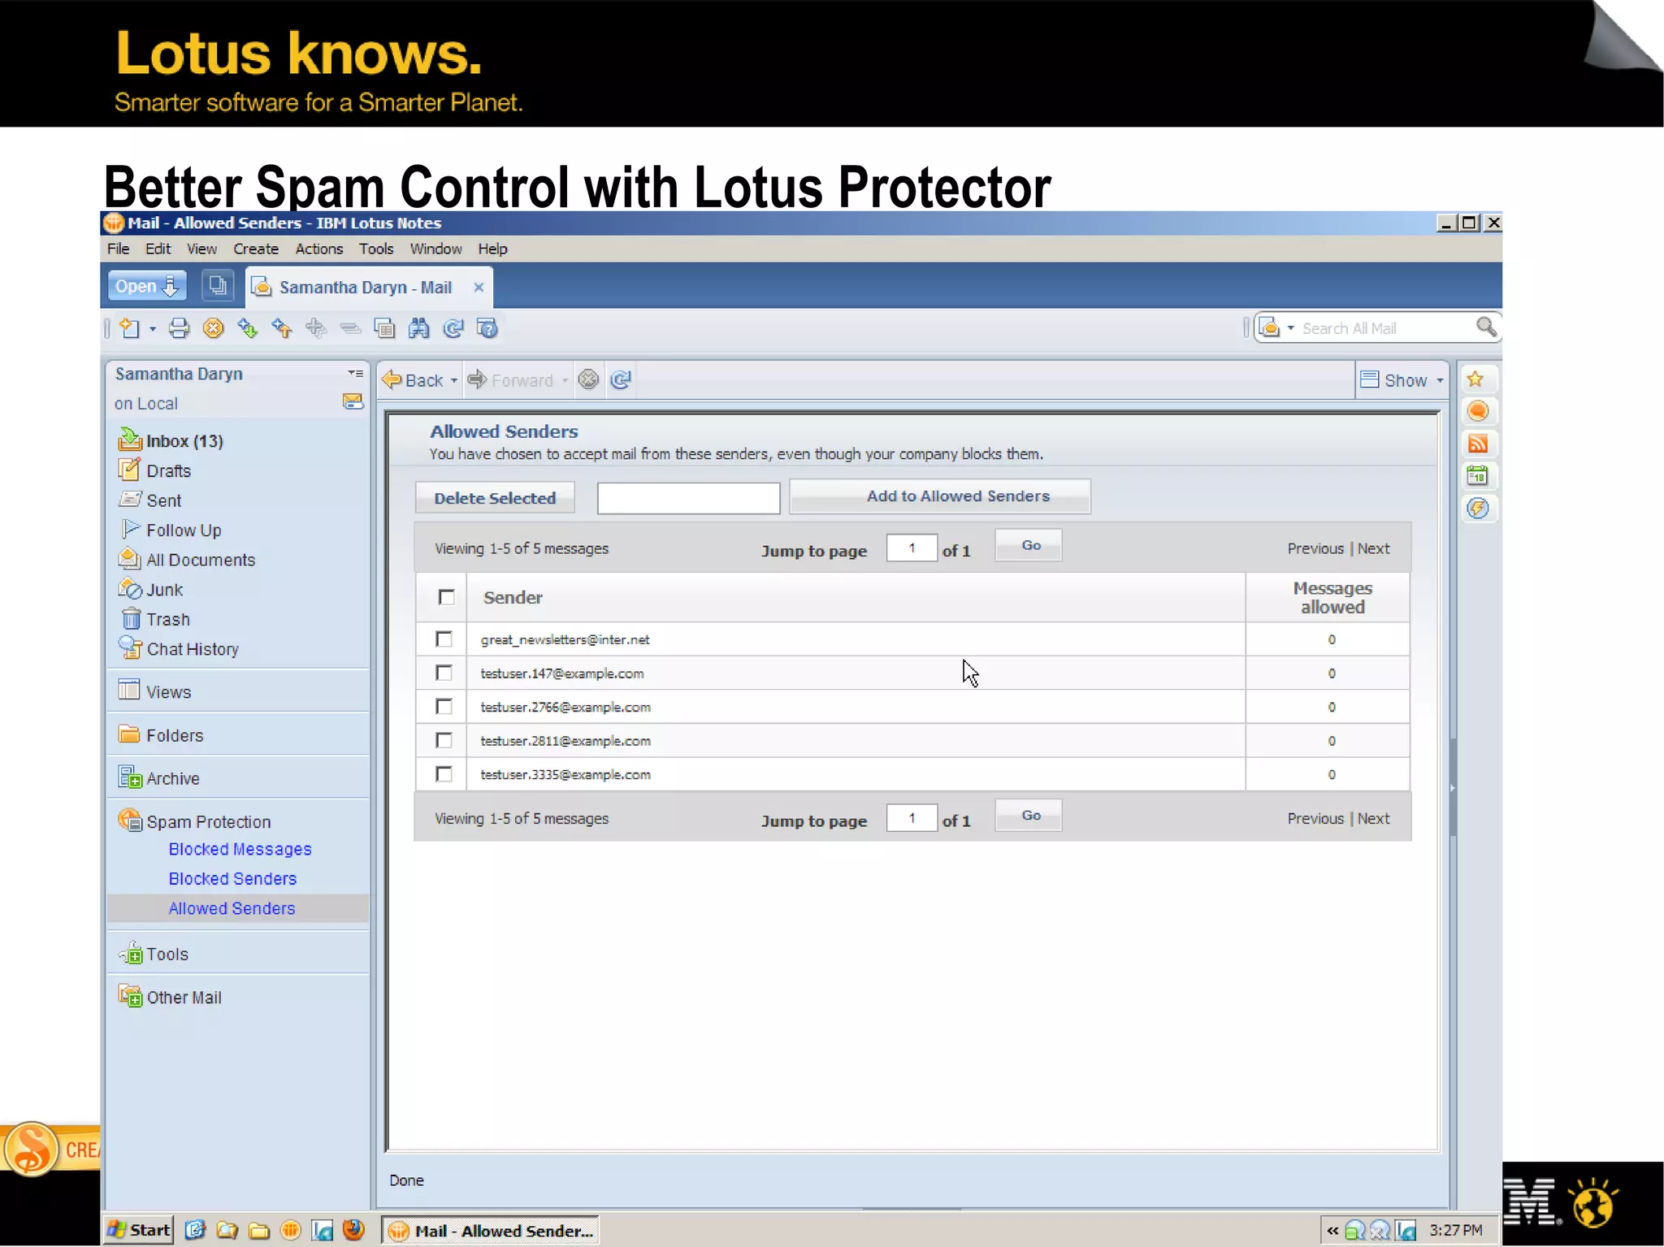This screenshot has height=1247, width=1664.
Task: Open the Actions menu
Action: tap(318, 249)
